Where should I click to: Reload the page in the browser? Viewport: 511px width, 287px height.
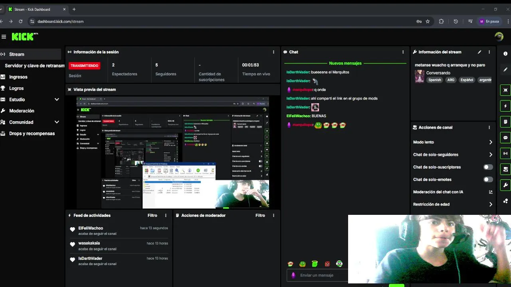[21, 22]
